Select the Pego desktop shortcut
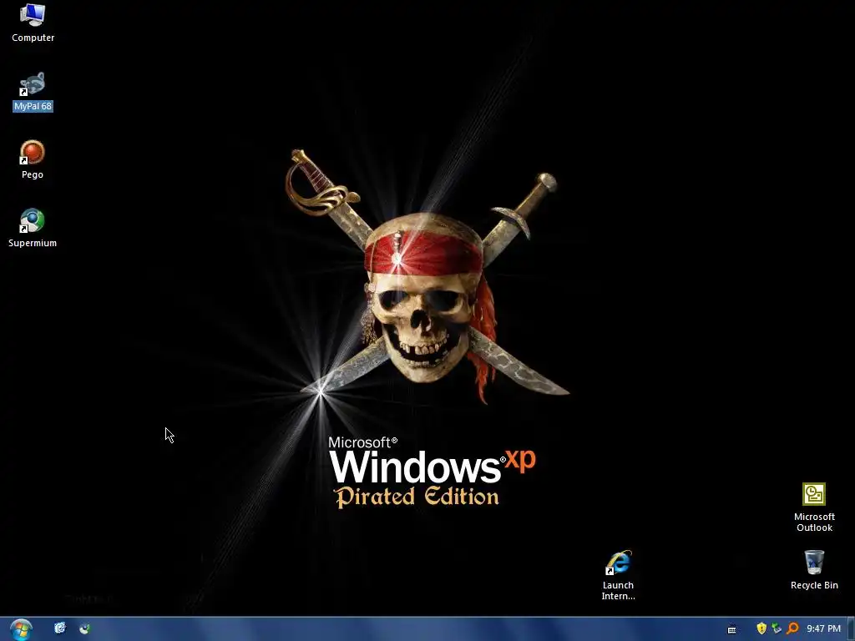The width and height of the screenshot is (855, 641). click(33, 159)
